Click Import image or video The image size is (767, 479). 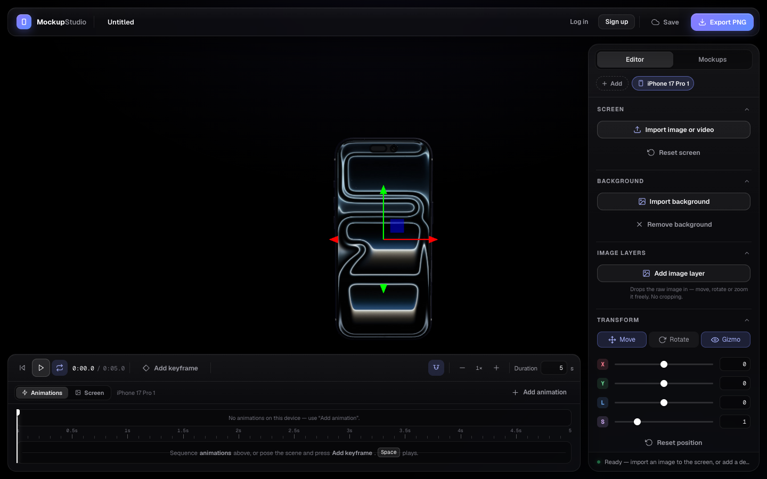coord(674,130)
